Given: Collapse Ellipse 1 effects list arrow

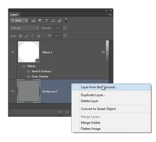Looking at the screenshot, I should [x=107, y=52].
